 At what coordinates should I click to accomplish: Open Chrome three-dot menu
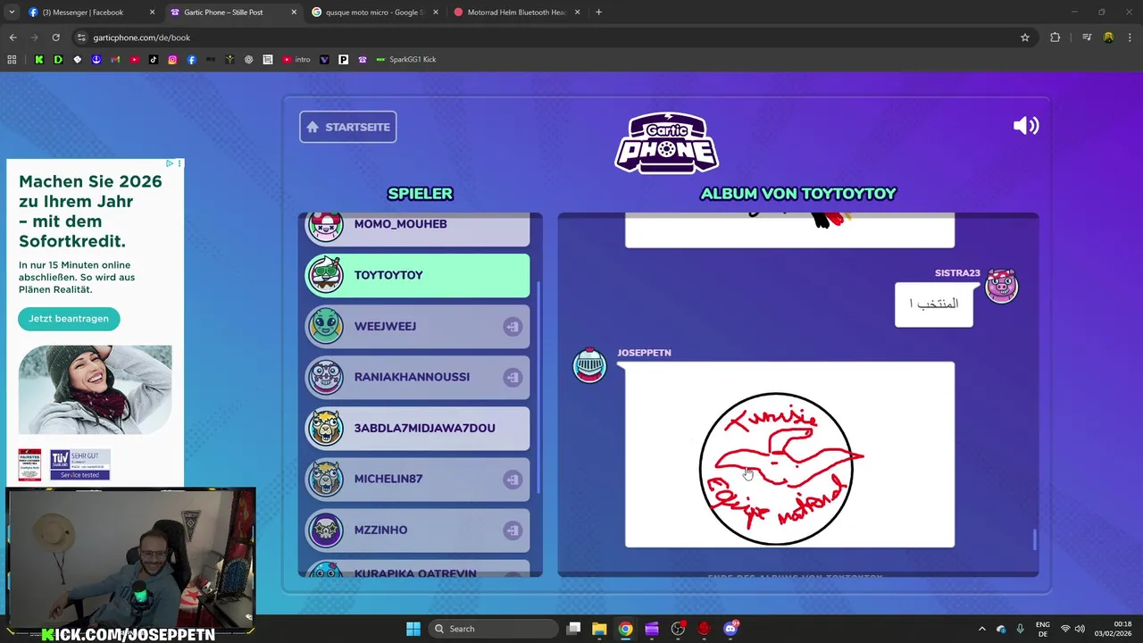pyautogui.click(x=1130, y=38)
